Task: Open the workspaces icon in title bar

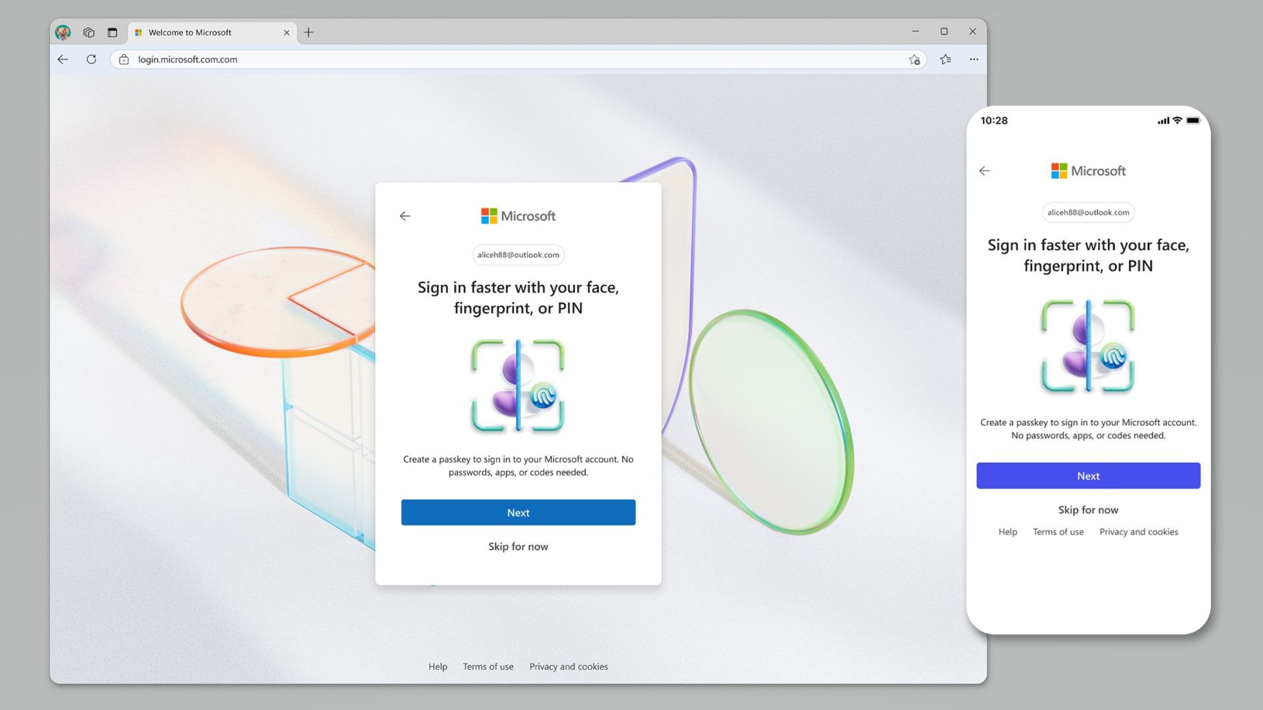Action: [x=89, y=32]
